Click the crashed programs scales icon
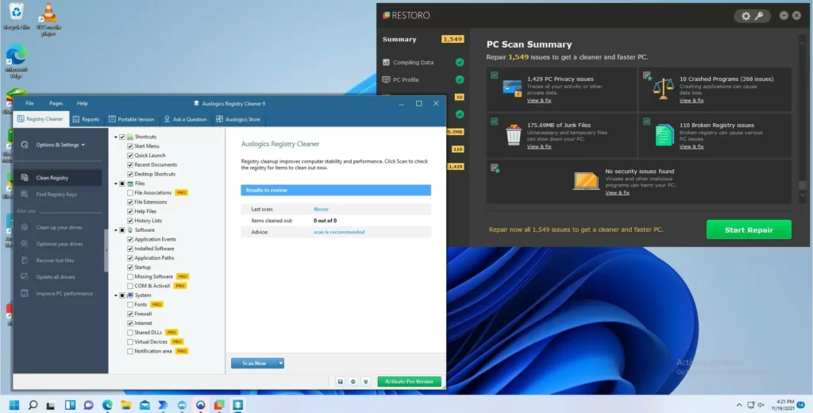 [663, 90]
